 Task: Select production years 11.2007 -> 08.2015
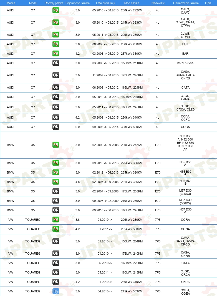[105, 75]
